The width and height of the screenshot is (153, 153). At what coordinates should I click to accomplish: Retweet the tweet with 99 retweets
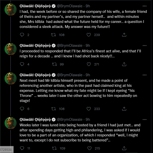(54, 64)
